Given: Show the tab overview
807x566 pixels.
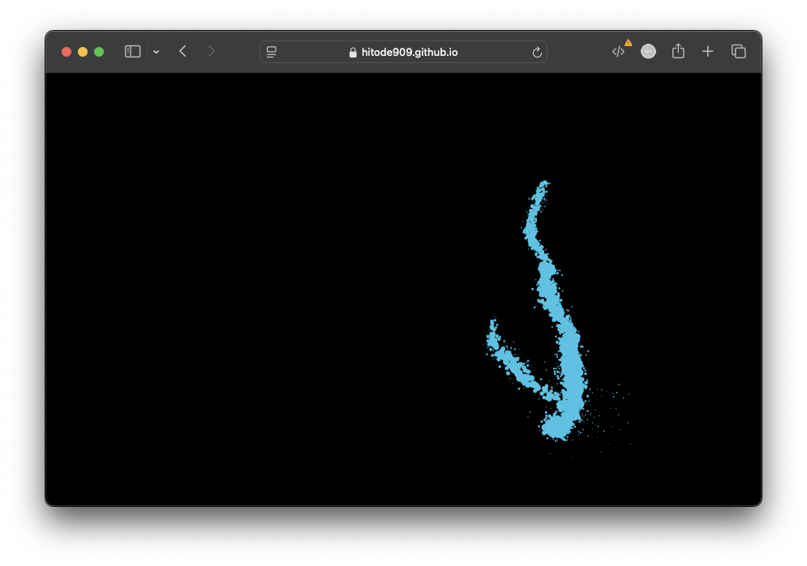Looking at the screenshot, I should point(739,51).
